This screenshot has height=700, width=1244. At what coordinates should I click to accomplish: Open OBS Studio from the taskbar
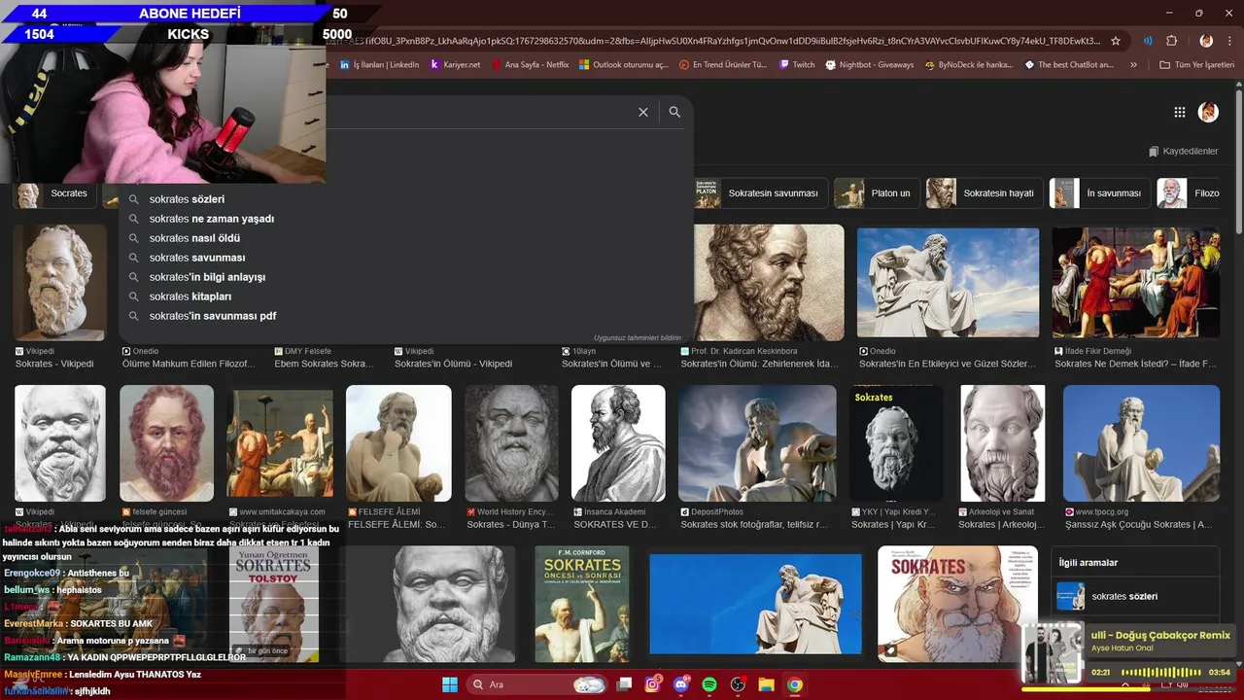click(x=738, y=684)
